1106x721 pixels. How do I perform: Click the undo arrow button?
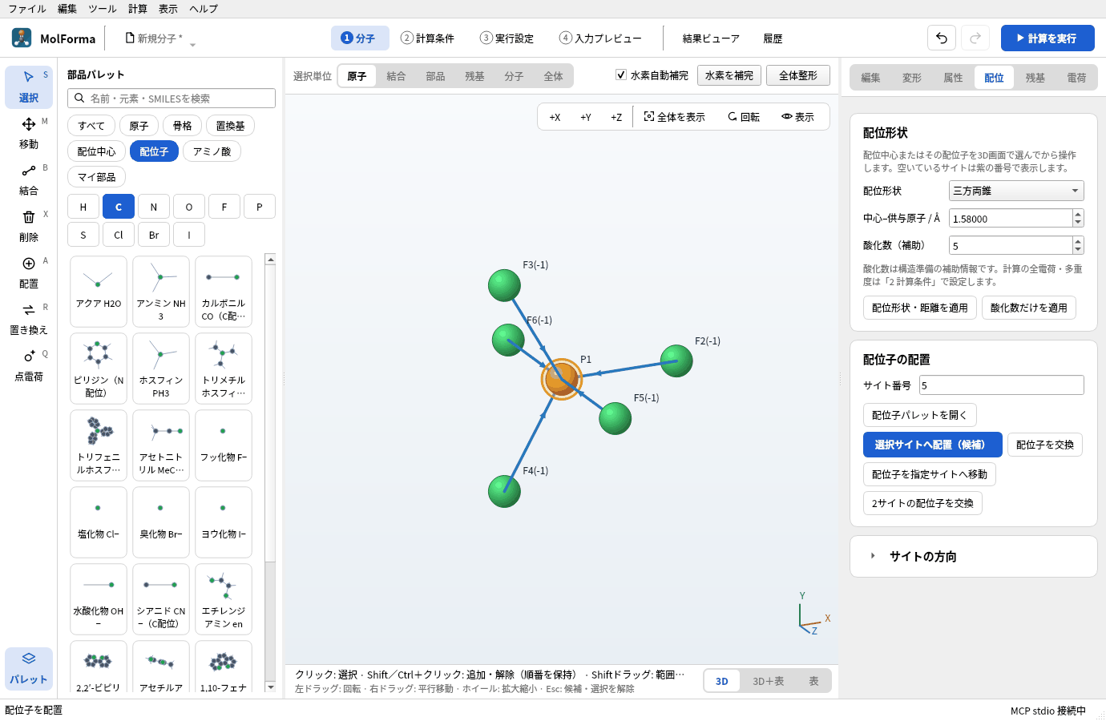pos(942,38)
